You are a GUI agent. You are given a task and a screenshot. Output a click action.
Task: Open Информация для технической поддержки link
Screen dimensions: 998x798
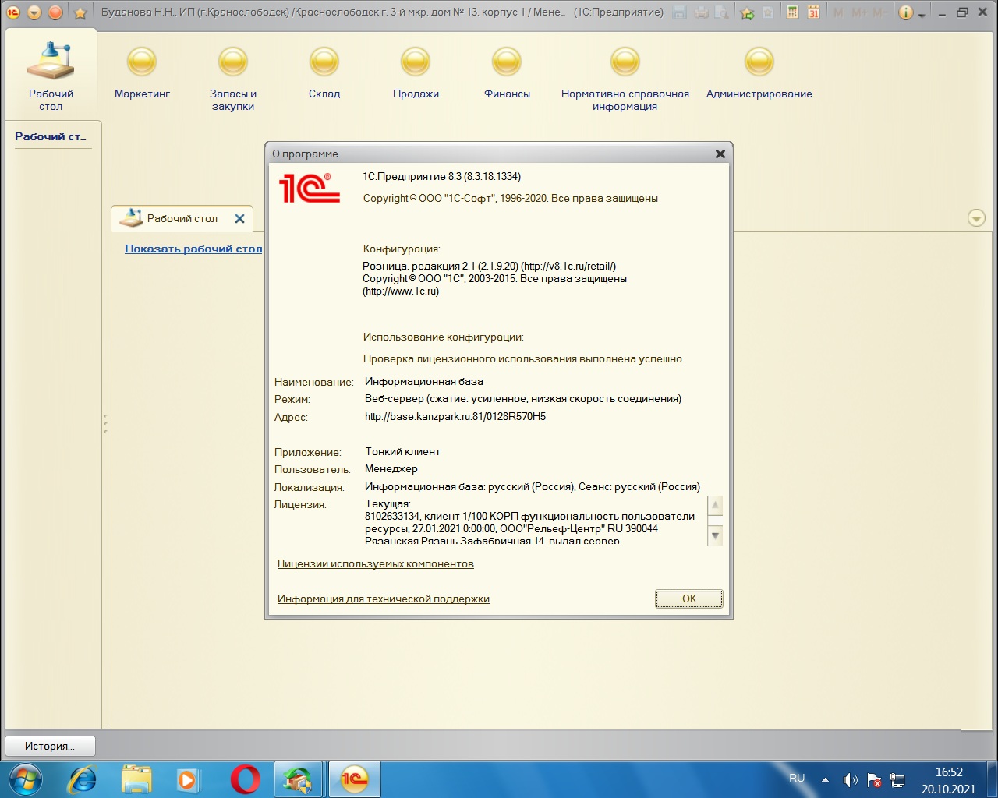[384, 598]
